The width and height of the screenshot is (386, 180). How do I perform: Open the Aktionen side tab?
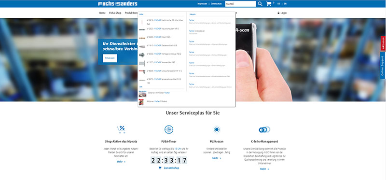(383, 43)
